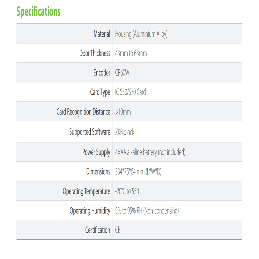The width and height of the screenshot is (259, 259).
Task: Click the Housing (Aluminium Alloy) value
Action: tap(141, 34)
